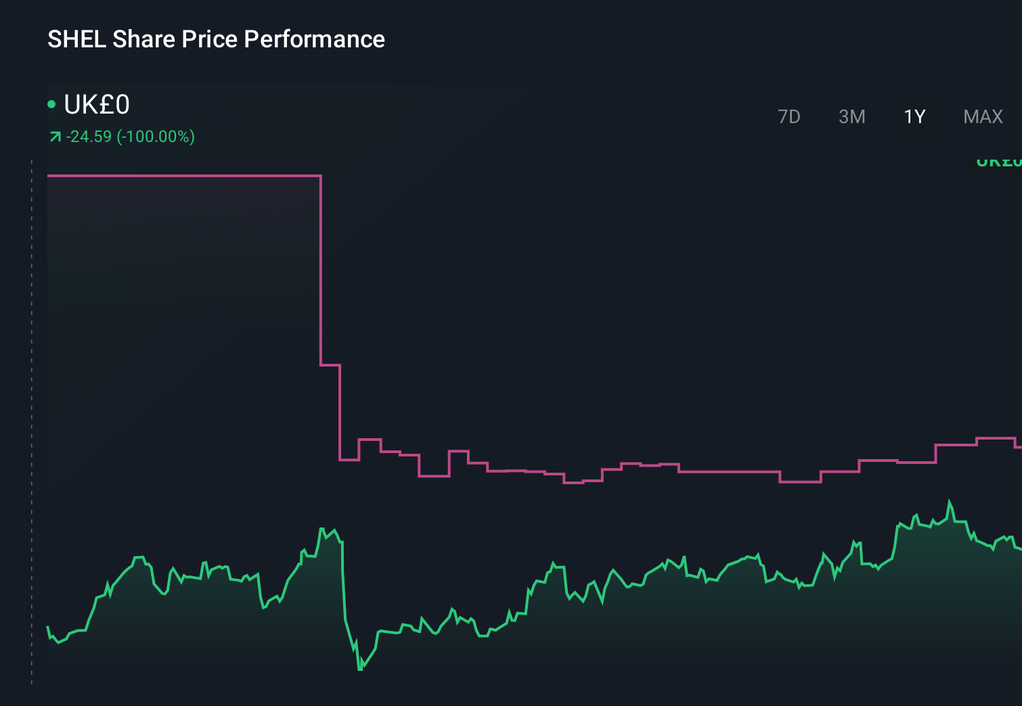The width and height of the screenshot is (1022, 706).
Task: Select the 7D time range
Action: pos(789,116)
